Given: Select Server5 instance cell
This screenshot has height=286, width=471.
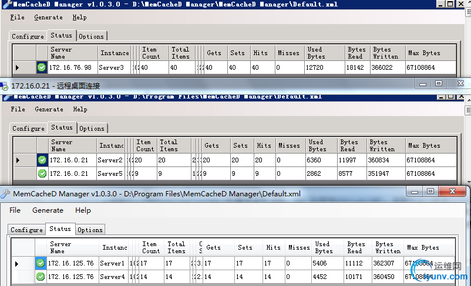Looking at the screenshot, I should pyautogui.click(x=111, y=173).
